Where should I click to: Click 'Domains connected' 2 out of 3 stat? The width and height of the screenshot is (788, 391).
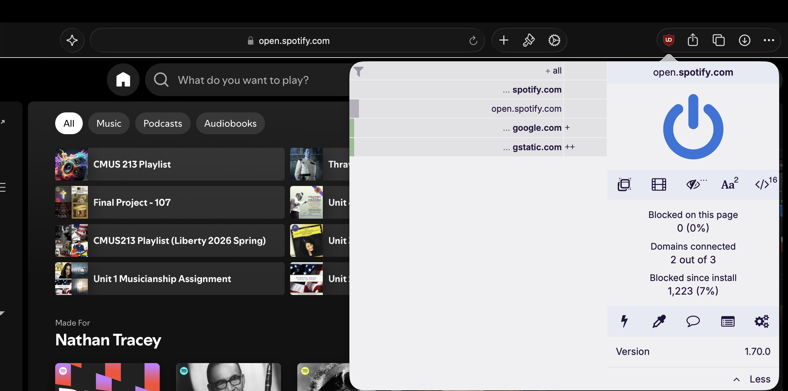(x=693, y=253)
